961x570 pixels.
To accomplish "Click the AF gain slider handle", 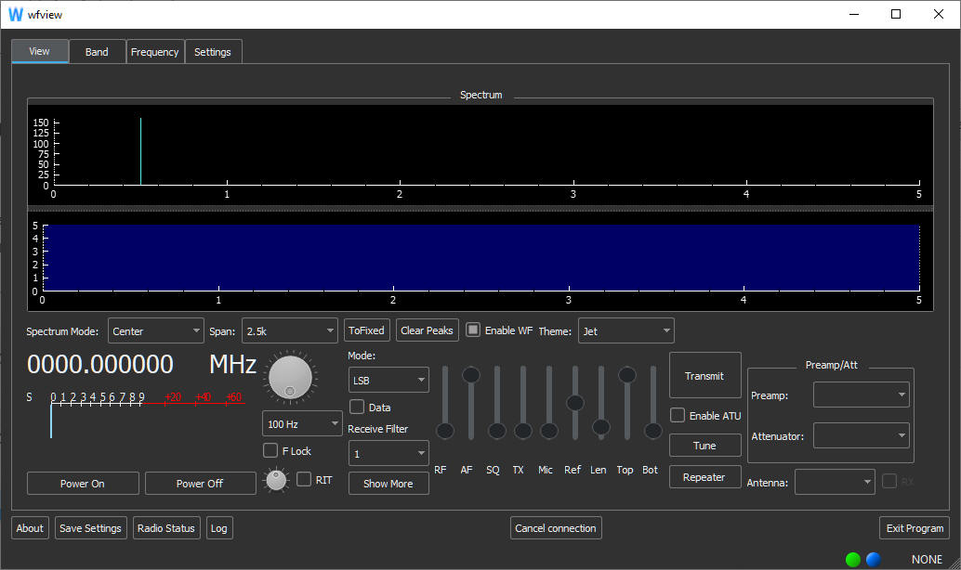I will [x=471, y=375].
